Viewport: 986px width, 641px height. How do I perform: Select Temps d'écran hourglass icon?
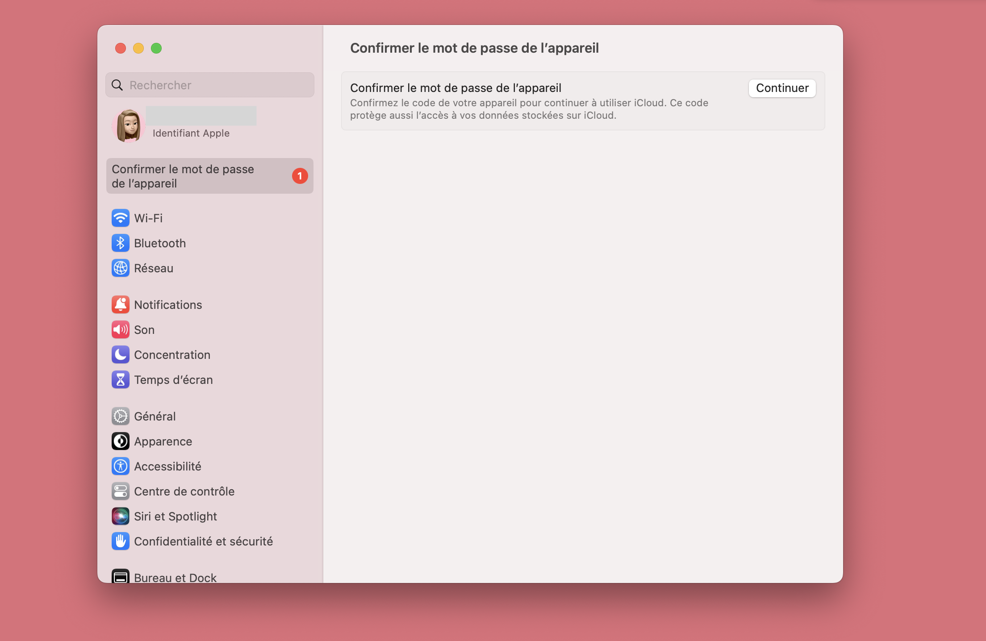click(x=121, y=380)
